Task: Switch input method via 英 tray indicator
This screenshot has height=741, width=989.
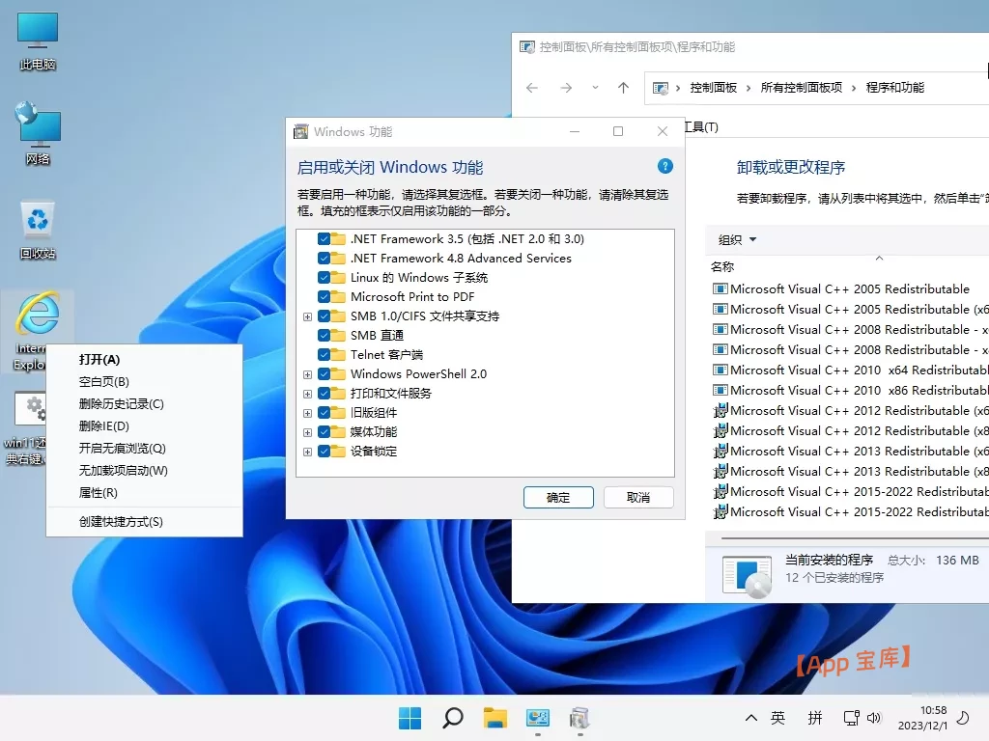Action: (x=777, y=718)
